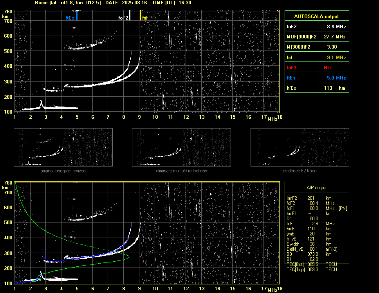Click the DelN_vE 00.1 row
The height and width of the screenshot is (293, 379).
[312, 249]
